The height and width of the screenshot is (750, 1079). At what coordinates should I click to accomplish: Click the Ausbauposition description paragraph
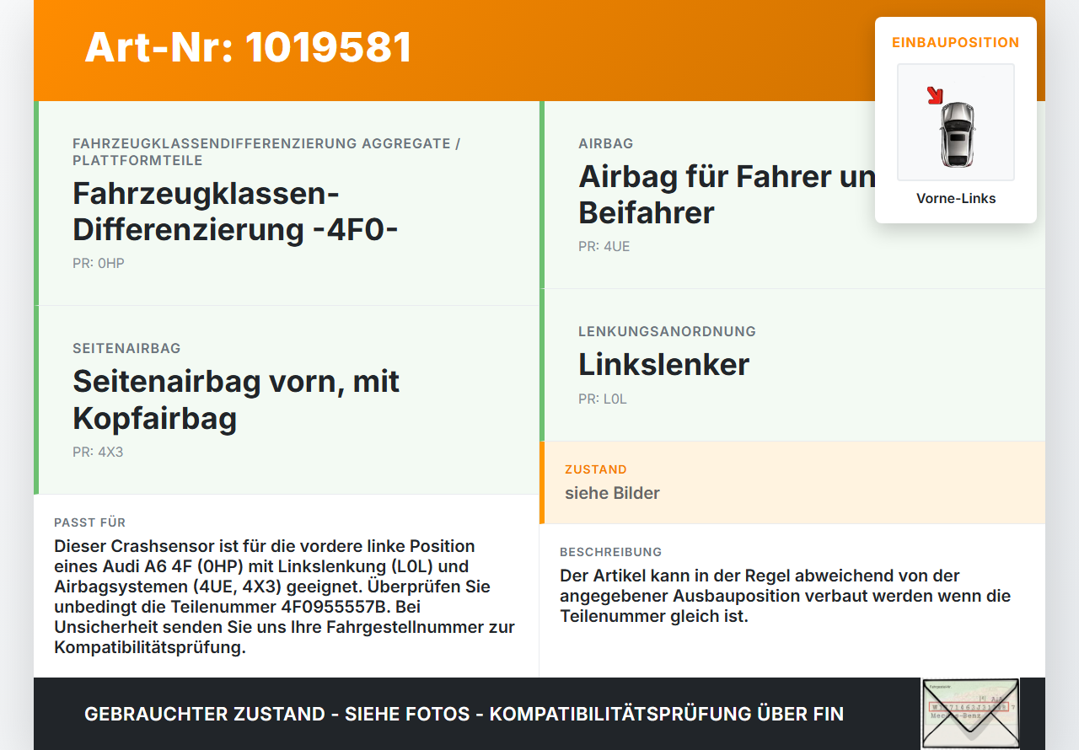pyautogui.click(x=785, y=596)
